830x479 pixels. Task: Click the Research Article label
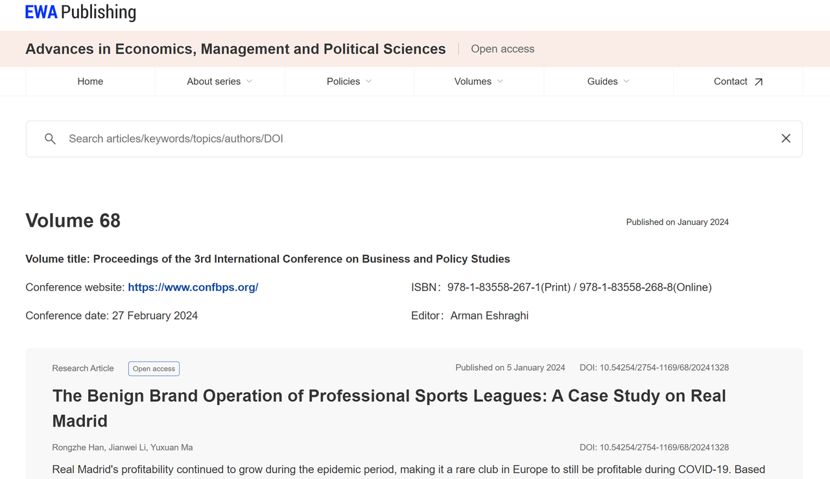83,368
